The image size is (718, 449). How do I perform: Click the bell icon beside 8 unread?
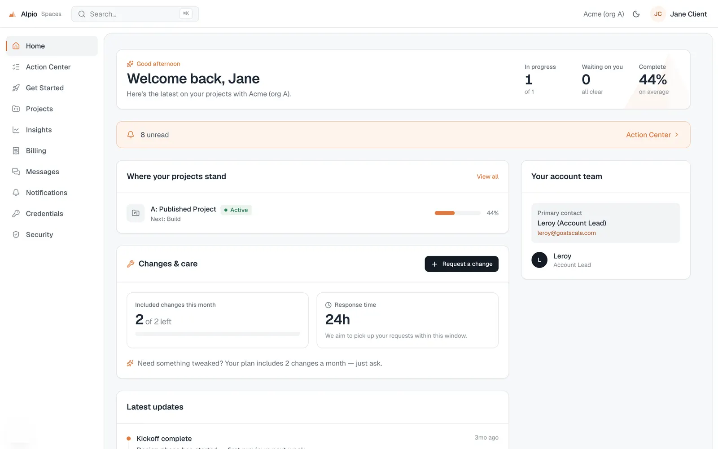[x=131, y=135]
